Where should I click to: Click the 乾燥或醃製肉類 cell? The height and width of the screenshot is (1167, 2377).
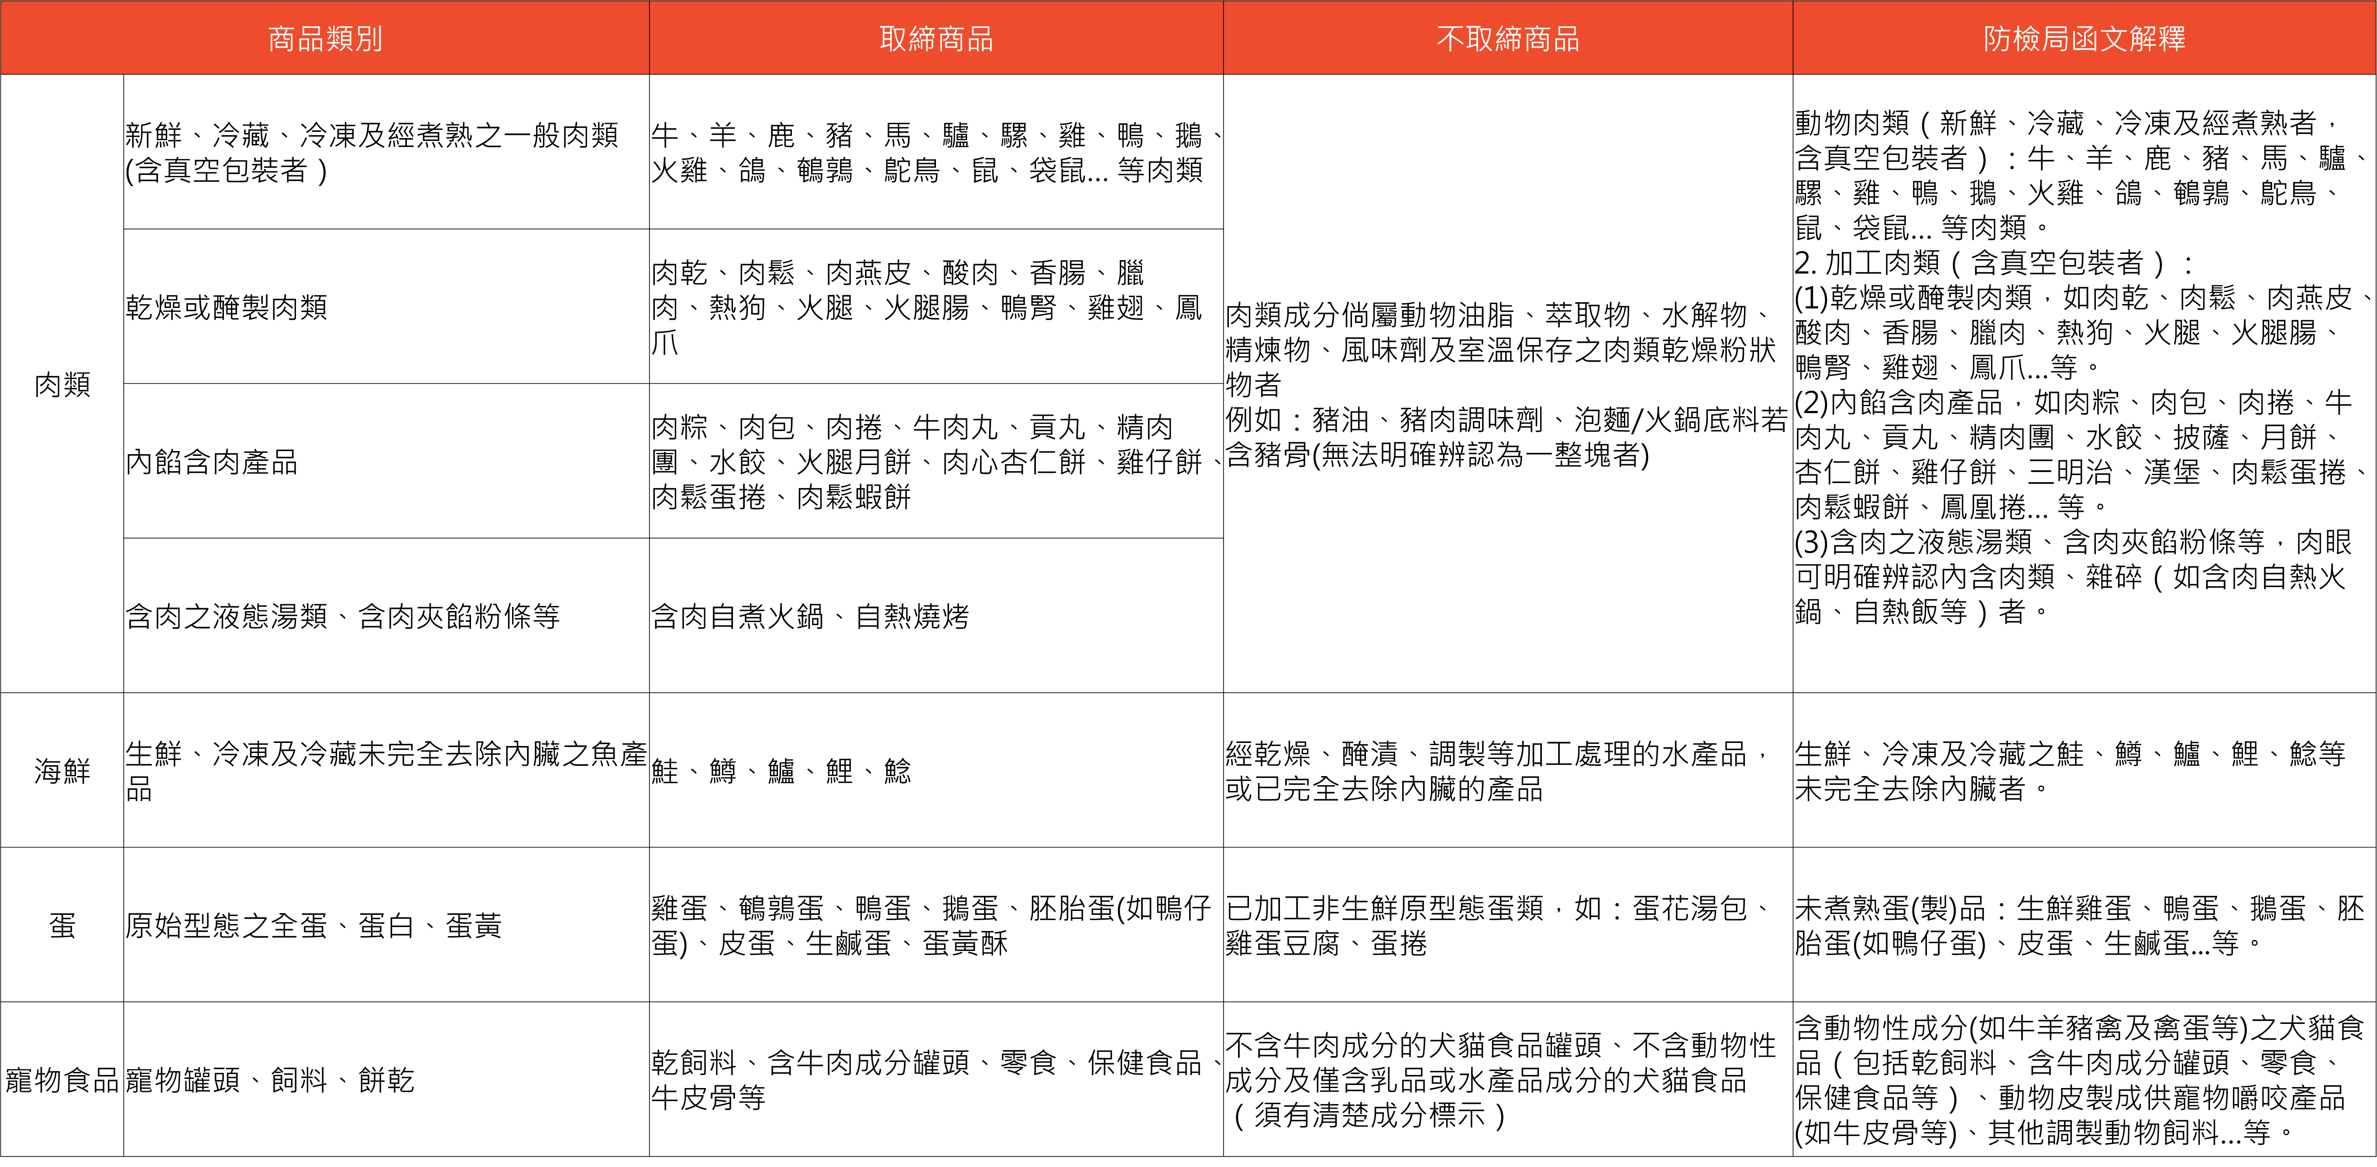pyautogui.click(x=387, y=306)
